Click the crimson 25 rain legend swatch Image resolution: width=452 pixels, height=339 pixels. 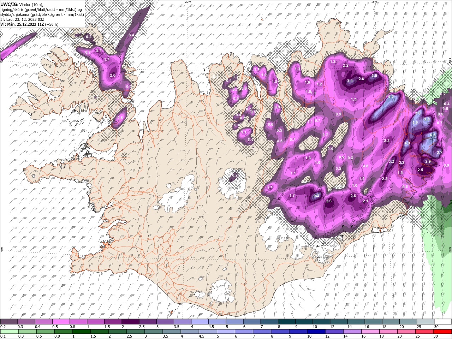424,332
